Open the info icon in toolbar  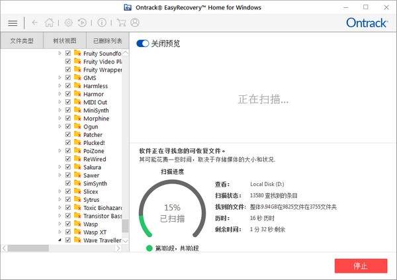[x=101, y=23]
